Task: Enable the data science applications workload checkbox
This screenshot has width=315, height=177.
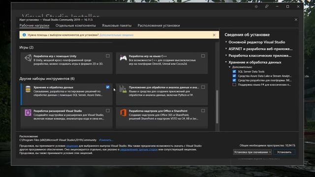Action: (x=203, y=87)
